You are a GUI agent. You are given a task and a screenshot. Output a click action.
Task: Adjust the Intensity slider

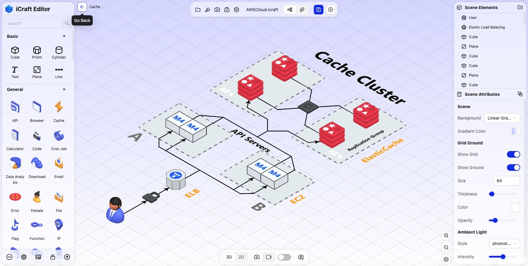tap(503, 257)
